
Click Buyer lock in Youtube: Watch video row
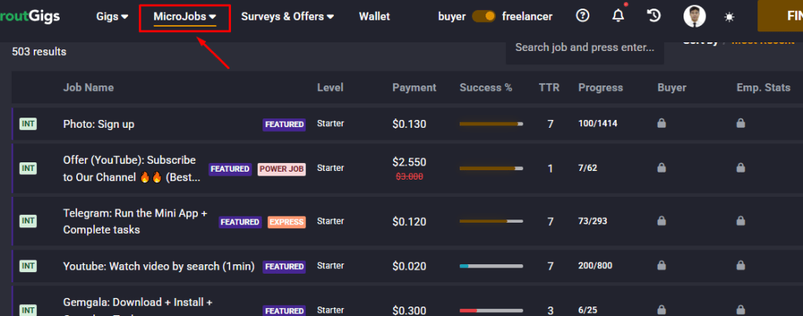[662, 265]
